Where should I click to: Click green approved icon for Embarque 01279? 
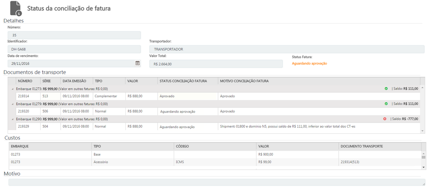386,104
